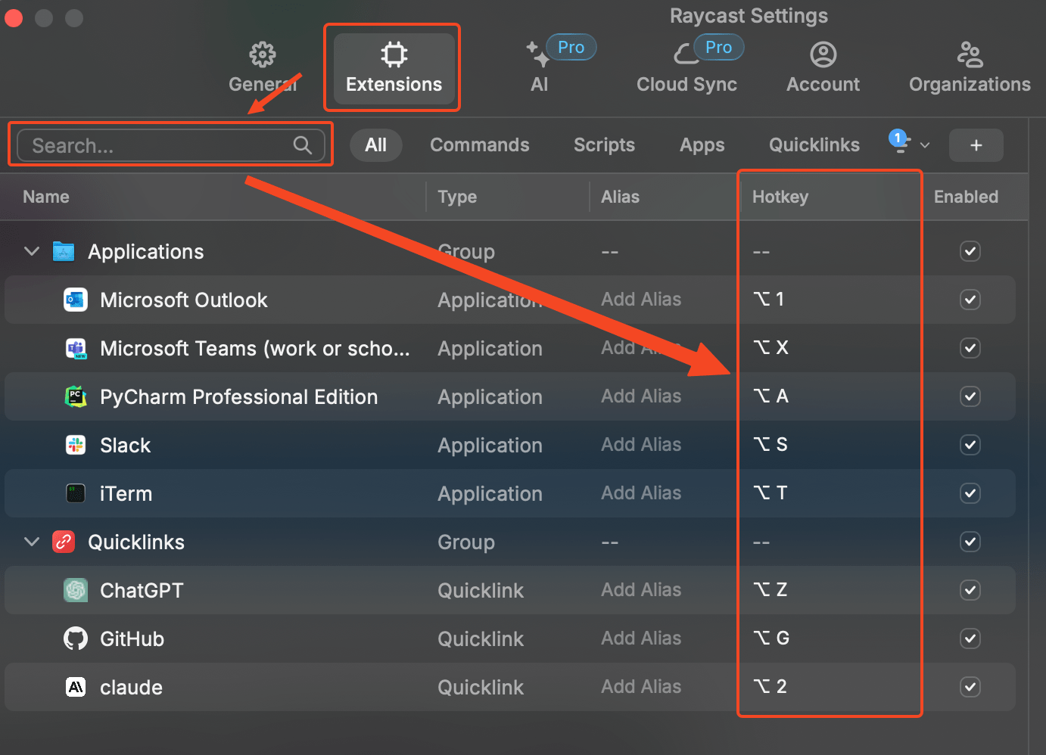Toggle Enabled checkbox for Applications group
Viewport: 1046px width, 755px height.
click(970, 251)
